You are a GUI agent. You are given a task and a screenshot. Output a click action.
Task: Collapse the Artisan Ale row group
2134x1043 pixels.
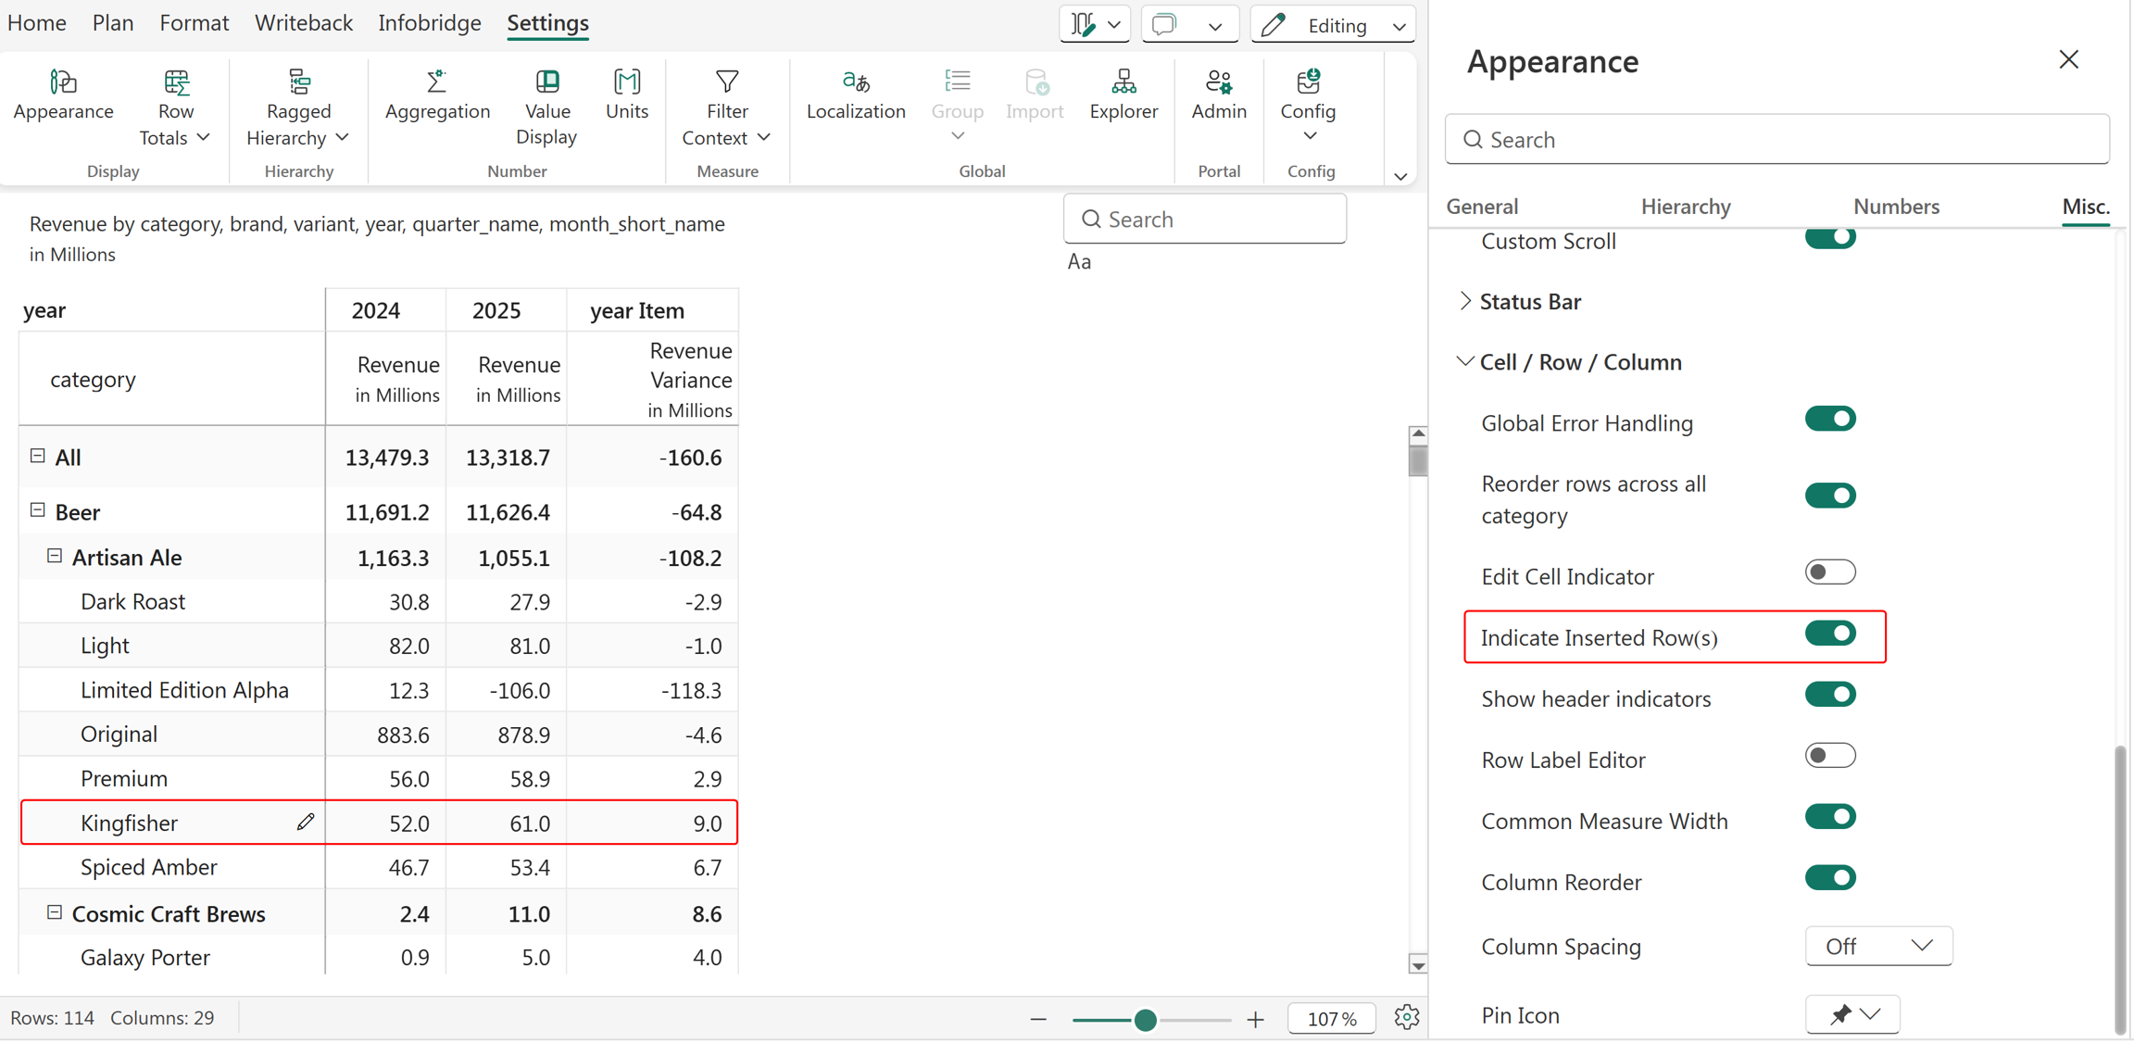pyautogui.click(x=55, y=556)
